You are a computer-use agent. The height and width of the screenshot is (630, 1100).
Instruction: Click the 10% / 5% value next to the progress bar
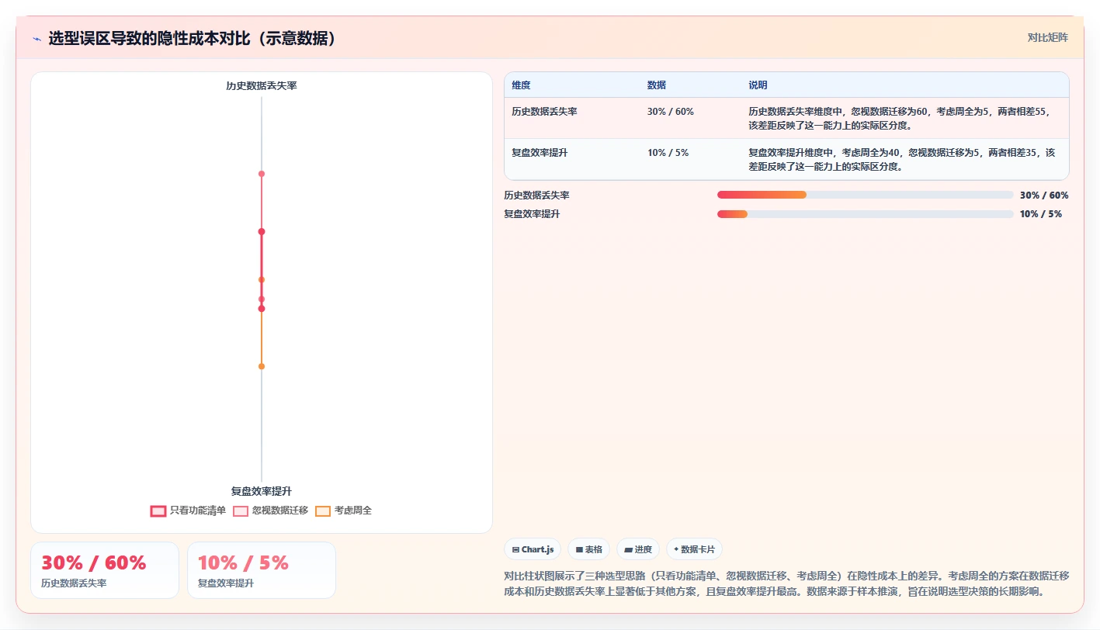(x=1041, y=214)
